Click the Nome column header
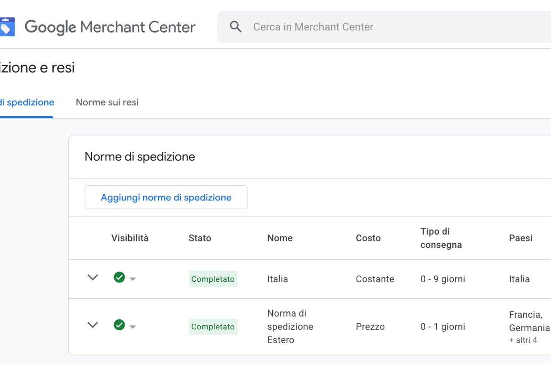This screenshot has width=551, height=367. [280, 238]
